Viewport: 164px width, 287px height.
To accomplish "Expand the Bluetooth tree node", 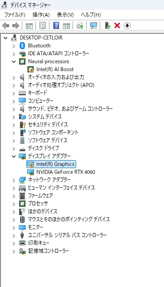I will tap(14, 46).
